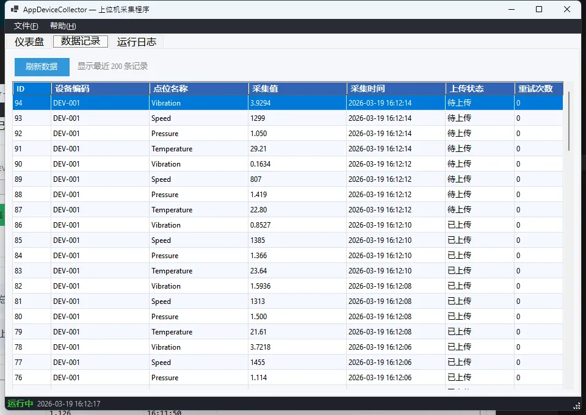
Task: Sort table by 采集值 column header
Action: (297, 88)
